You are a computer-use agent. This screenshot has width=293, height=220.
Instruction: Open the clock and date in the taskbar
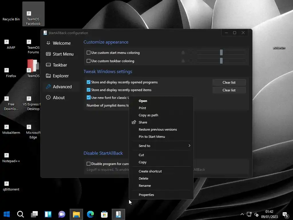click(x=269, y=214)
